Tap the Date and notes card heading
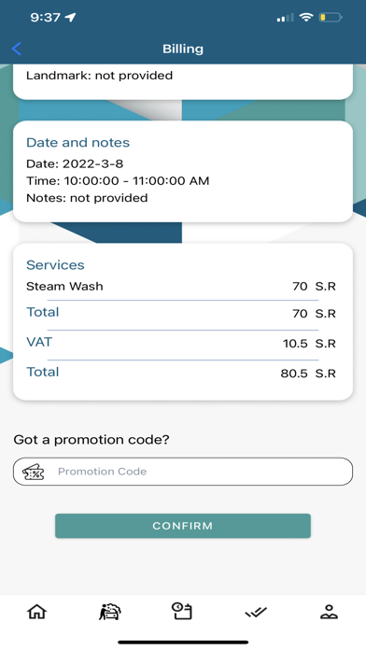Viewport: 366px width, 650px height. point(77,143)
